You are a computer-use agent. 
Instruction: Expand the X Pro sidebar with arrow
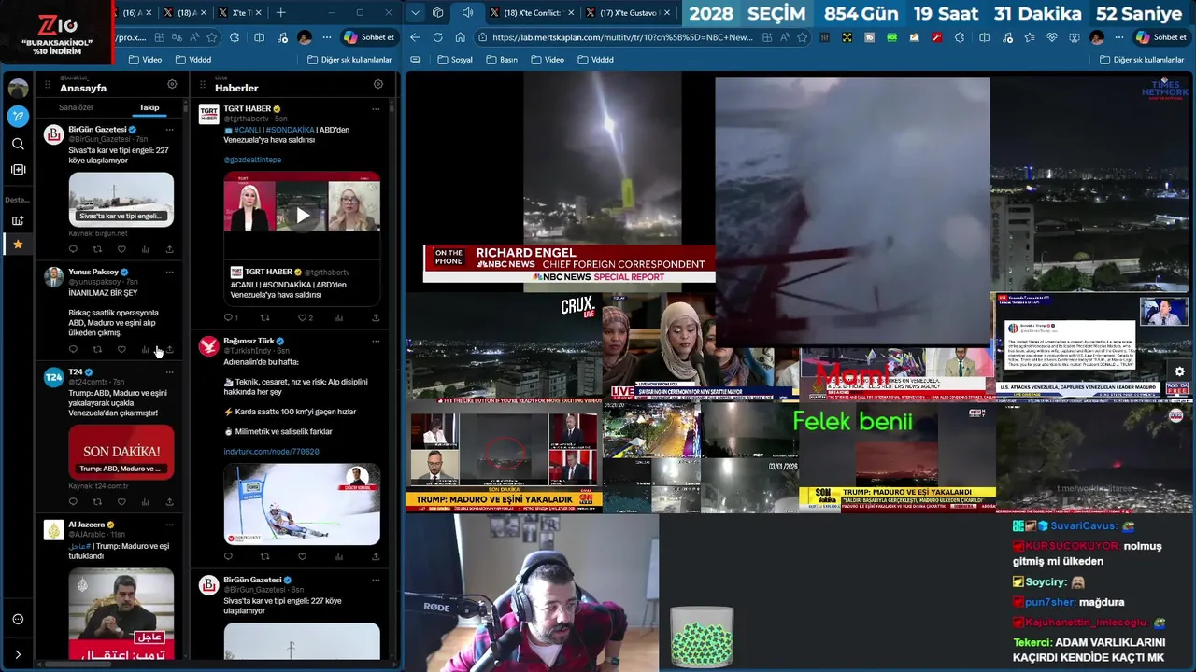point(18,654)
